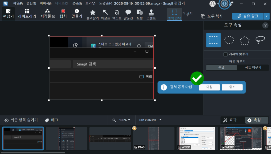Choose the rectangular selection shape

click(214, 40)
